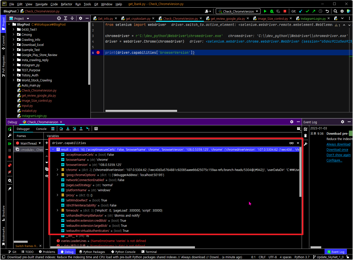The image size is (353, 260).
Task: Show expression history dropdown arrow
Action: click(x=298, y=143)
